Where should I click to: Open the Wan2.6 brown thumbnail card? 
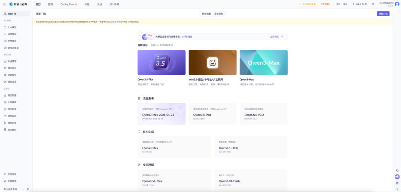212,63
